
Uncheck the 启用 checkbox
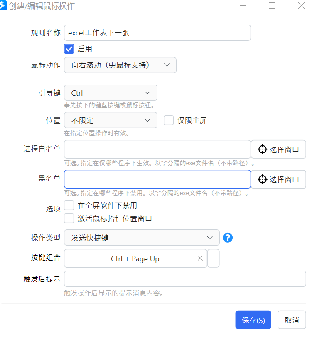tap(69, 49)
